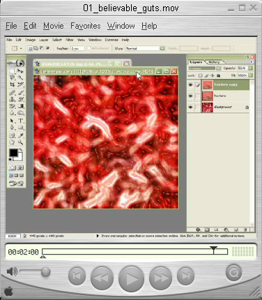Select the Clone Stamp tool

[x=13, y=99]
